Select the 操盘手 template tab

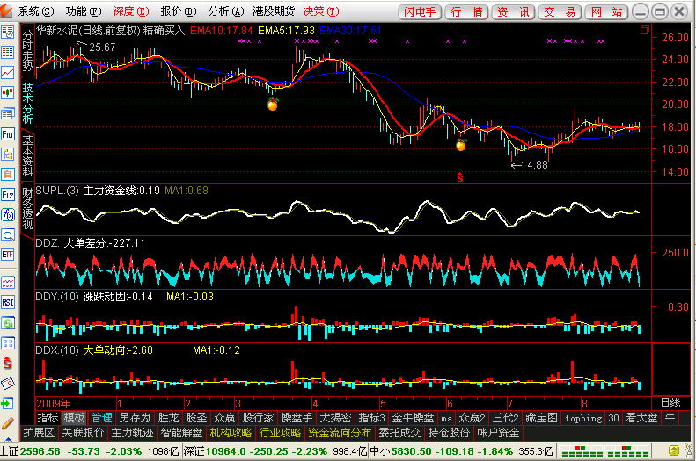coord(297,418)
